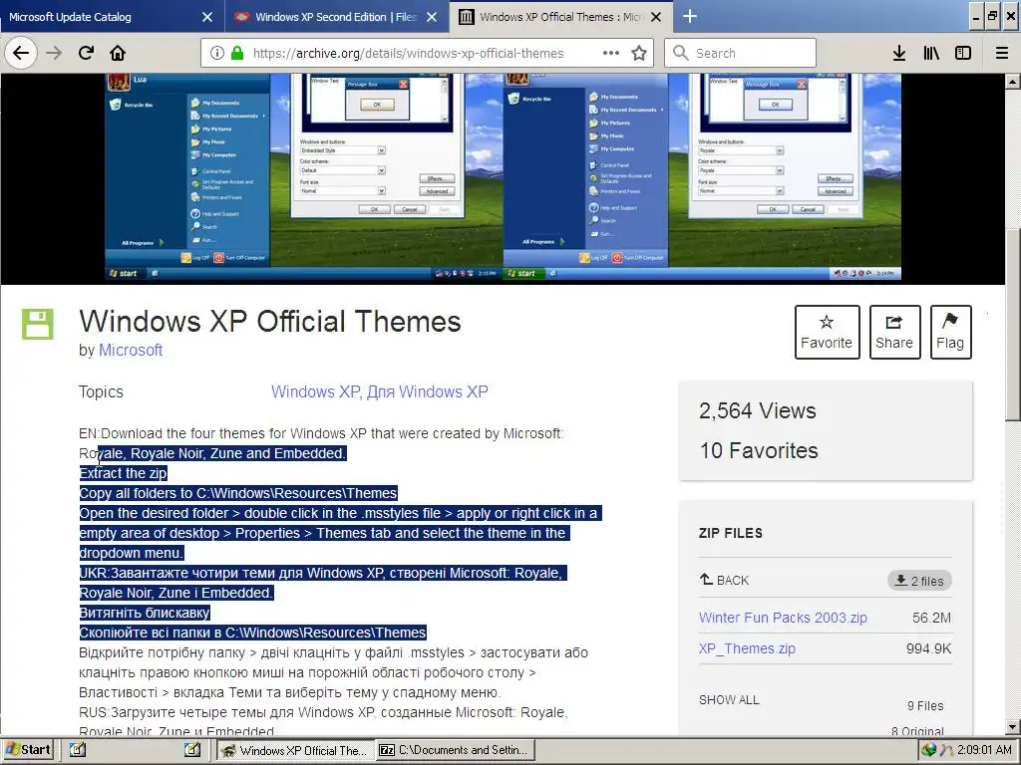The height and width of the screenshot is (765, 1021).
Task: Close the Windows XP Second Edition tab
Action: 432,17
